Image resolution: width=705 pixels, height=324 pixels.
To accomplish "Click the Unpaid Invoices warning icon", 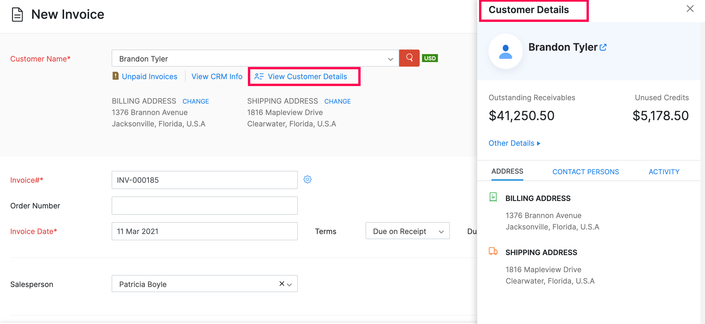I will point(115,76).
